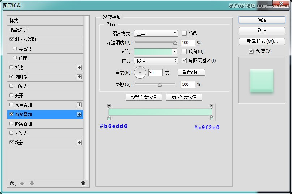Enable 等高线 checkbox
The height and width of the screenshot is (194, 292).
(15, 48)
